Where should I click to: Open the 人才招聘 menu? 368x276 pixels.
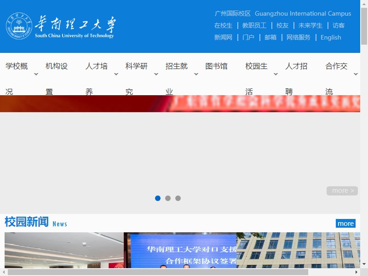296,79
